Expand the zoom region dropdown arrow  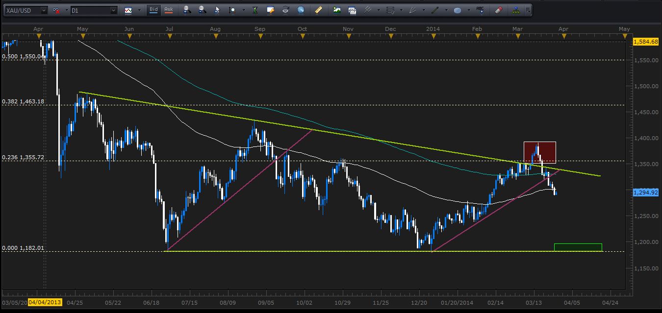244,10
